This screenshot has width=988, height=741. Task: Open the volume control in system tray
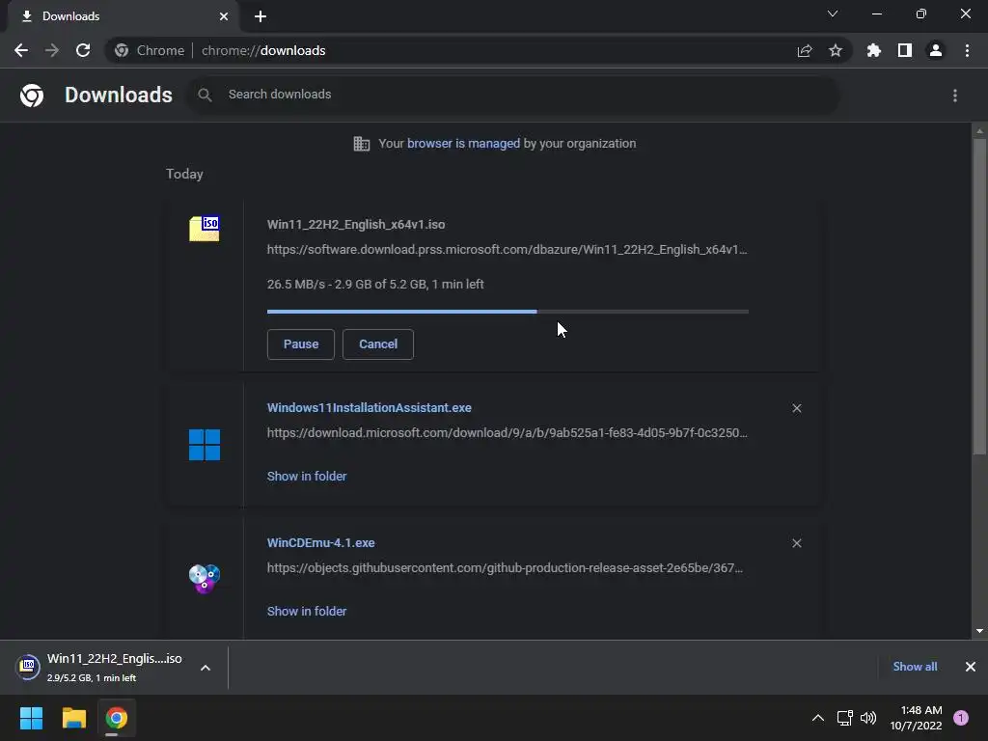coord(868,718)
